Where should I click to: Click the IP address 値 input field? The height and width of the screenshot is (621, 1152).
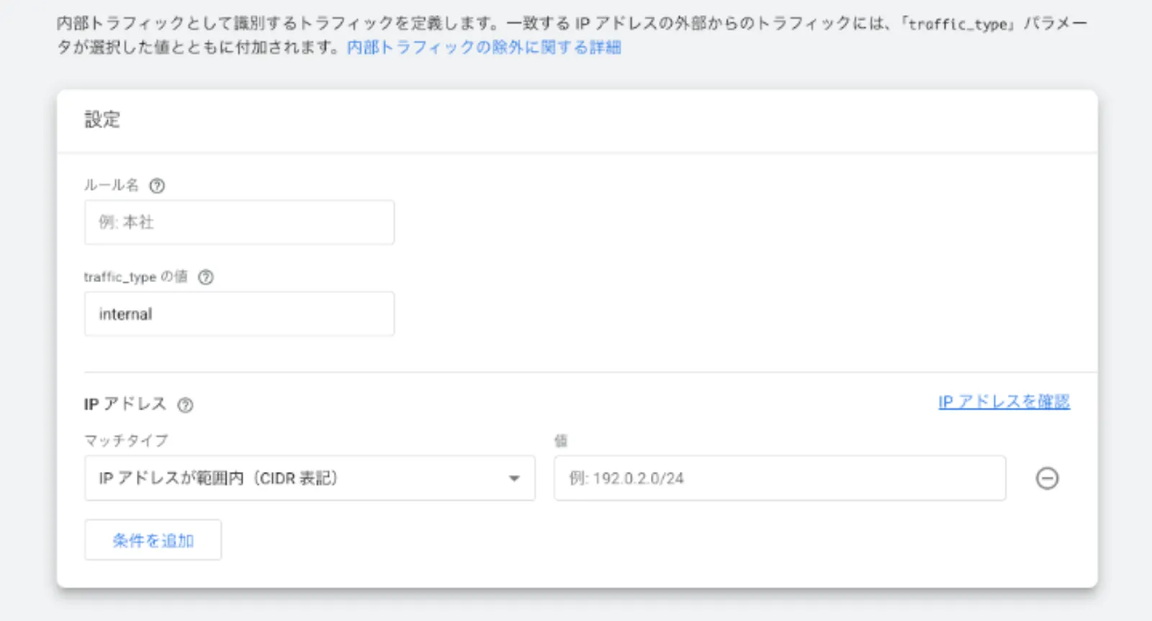(780, 478)
